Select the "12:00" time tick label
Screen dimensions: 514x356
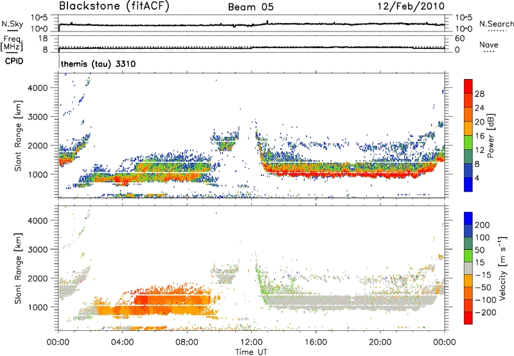tap(251, 343)
